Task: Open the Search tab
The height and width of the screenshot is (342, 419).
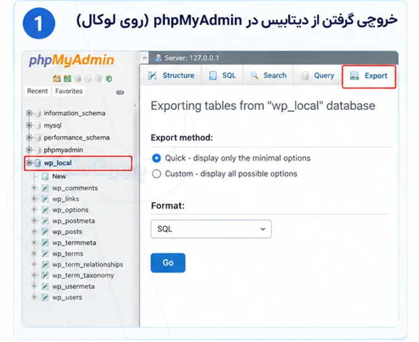Action: [268, 76]
